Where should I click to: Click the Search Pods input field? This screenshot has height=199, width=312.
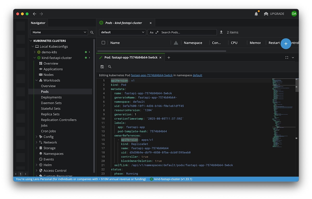pyautogui.click(x=188, y=32)
